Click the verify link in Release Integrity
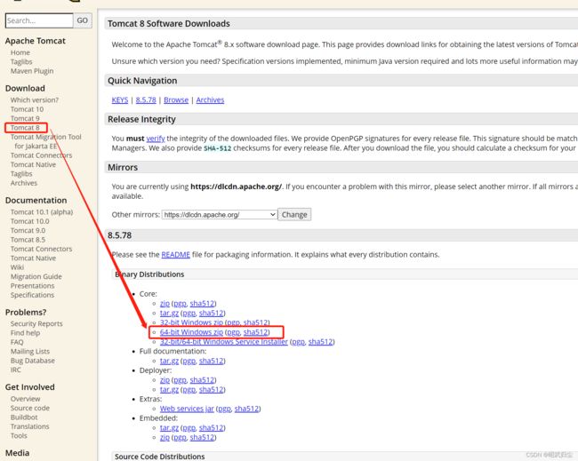Image resolution: width=578 pixels, height=461 pixels. [156, 139]
